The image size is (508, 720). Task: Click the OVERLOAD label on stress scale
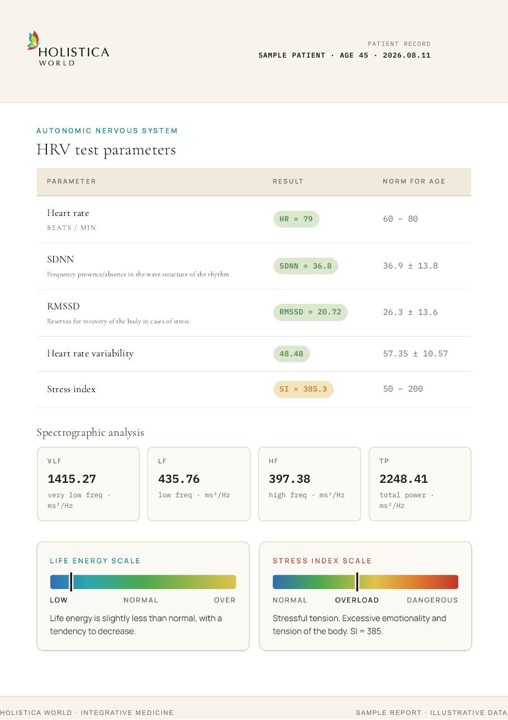[x=357, y=600]
